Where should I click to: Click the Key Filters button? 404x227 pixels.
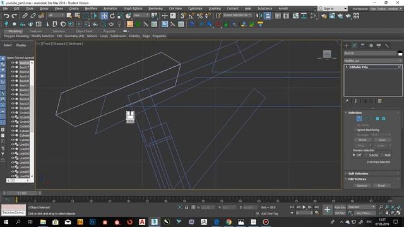[x=364, y=213]
